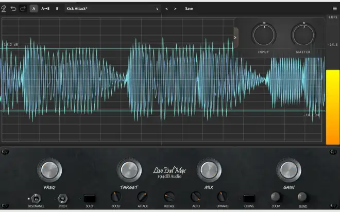Toggle the CEILING button
Screen dimensions: 340x212
[249, 198]
